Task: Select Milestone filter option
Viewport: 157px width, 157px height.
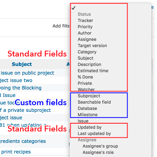Action: coord(88,115)
